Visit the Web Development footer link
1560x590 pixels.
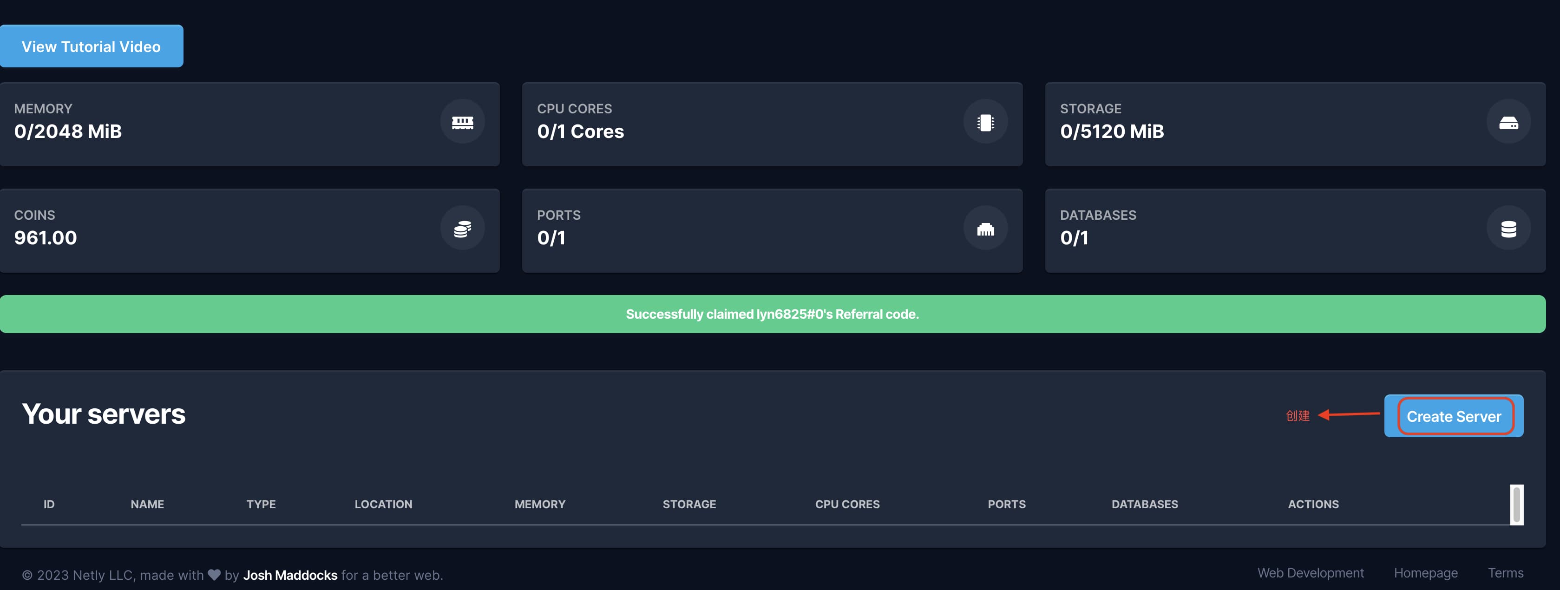tap(1310, 573)
